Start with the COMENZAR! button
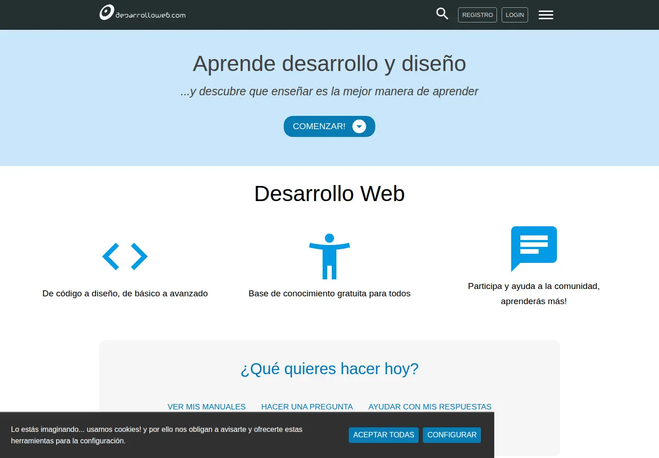659x458 pixels. coord(329,126)
